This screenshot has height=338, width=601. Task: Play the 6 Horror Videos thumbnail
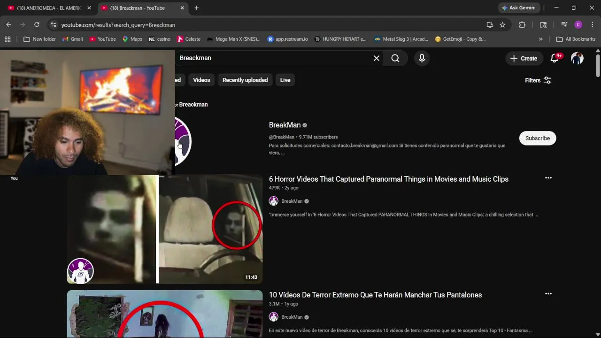click(x=164, y=229)
